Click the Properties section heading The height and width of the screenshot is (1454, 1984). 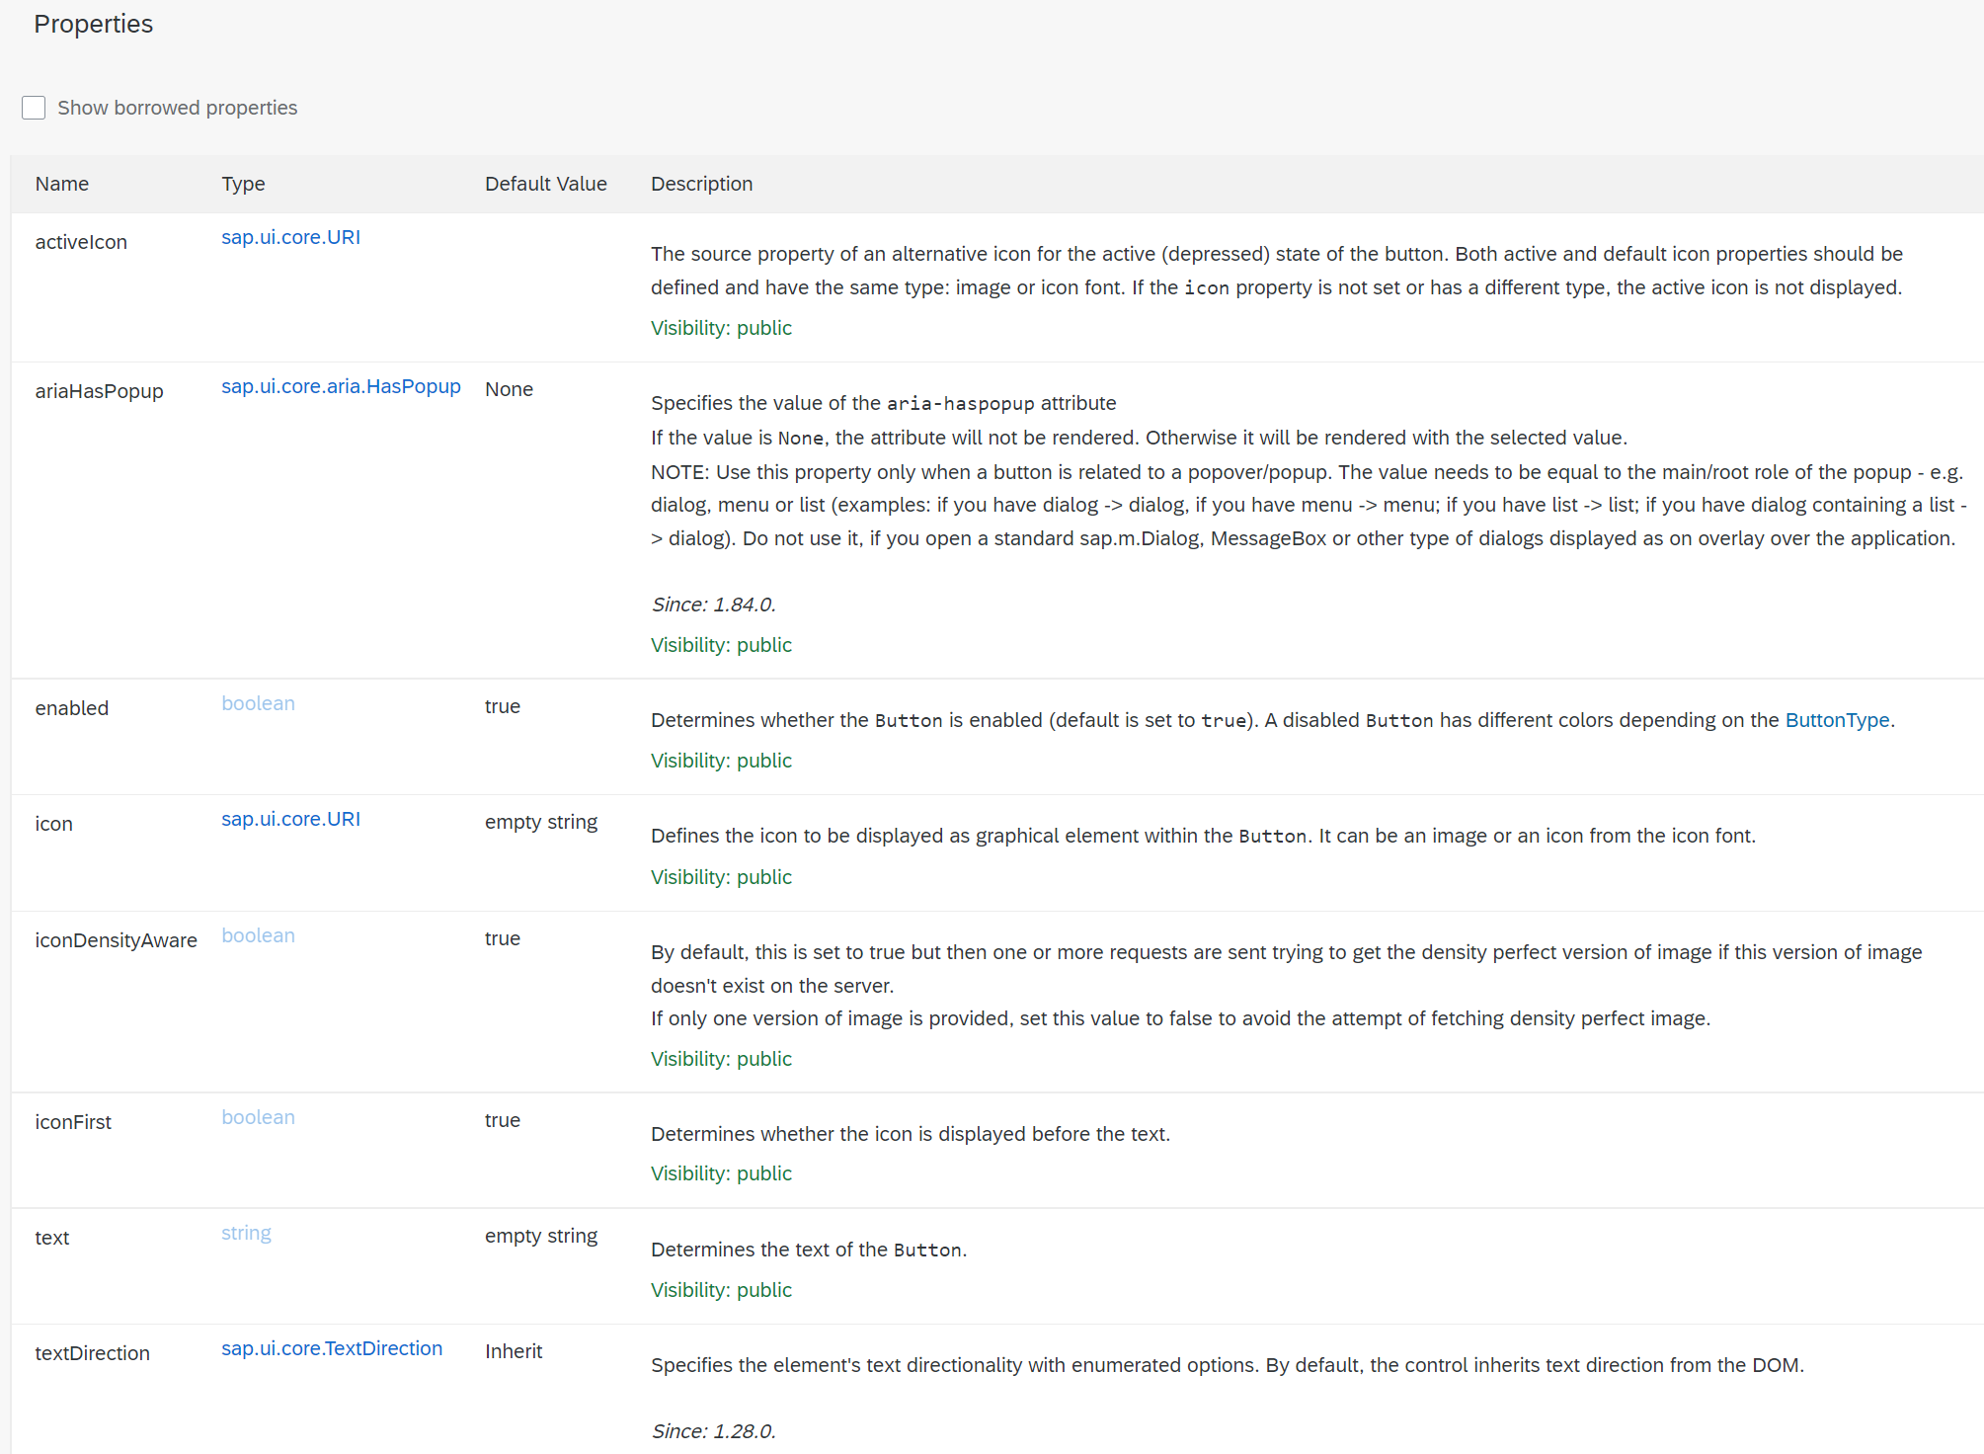(x=94, y=24)
